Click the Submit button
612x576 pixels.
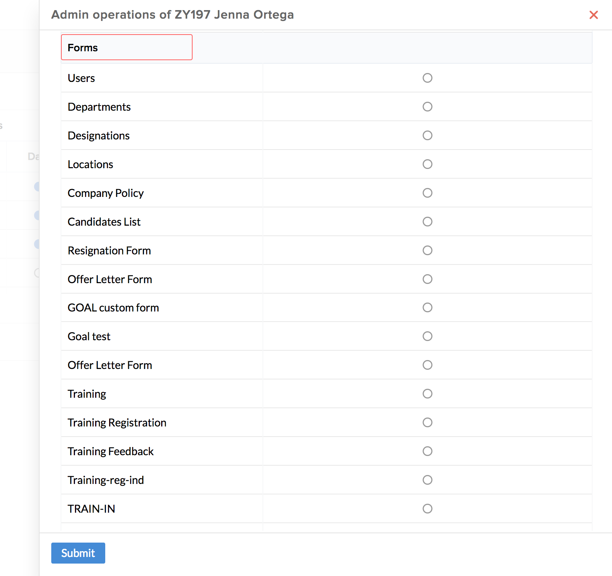(x=78, y=553)
